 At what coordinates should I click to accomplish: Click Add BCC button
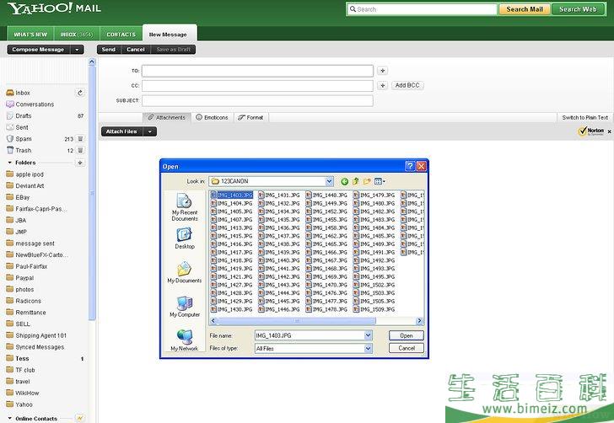coord(407,86)
